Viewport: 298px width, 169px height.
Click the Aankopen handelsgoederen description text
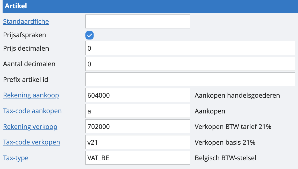pyautogui.click(x=237, y=95)
